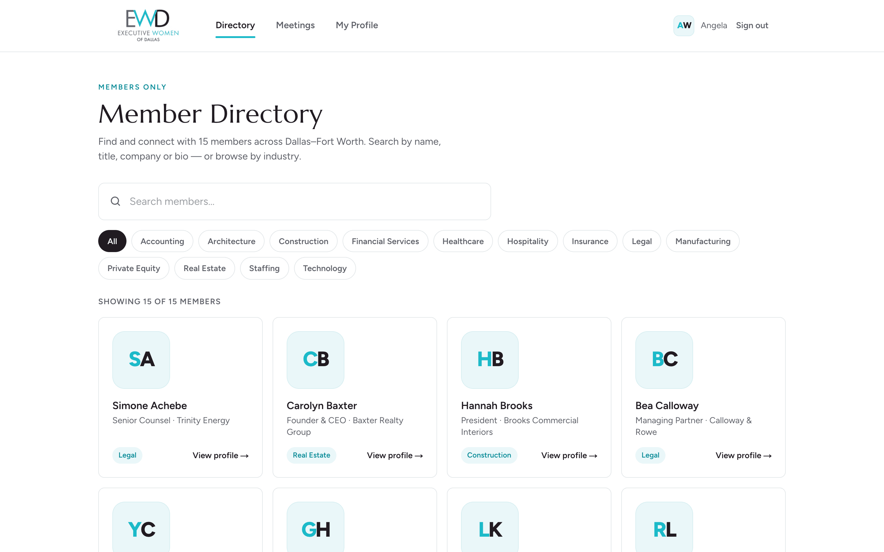The image size is (884, 552).
Task: Click 'Showing 15 of 15 members' text
Action: [159, 301]
